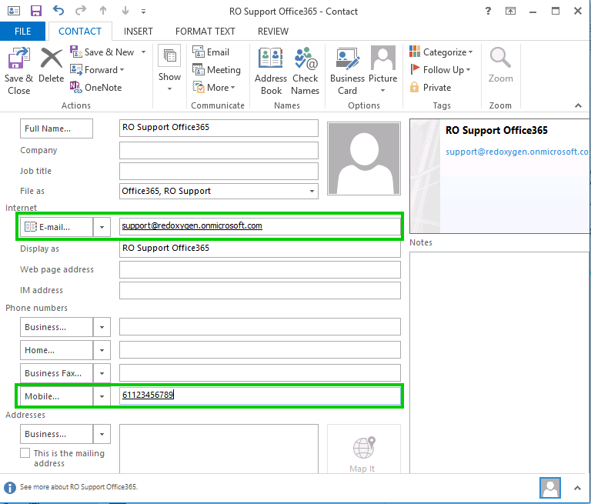
Task: Open the Categorize color menu
Action: click(441, 52)
